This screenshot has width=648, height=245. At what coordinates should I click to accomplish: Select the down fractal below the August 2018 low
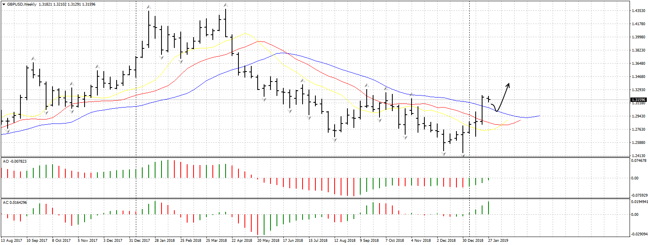coord(335,140)
